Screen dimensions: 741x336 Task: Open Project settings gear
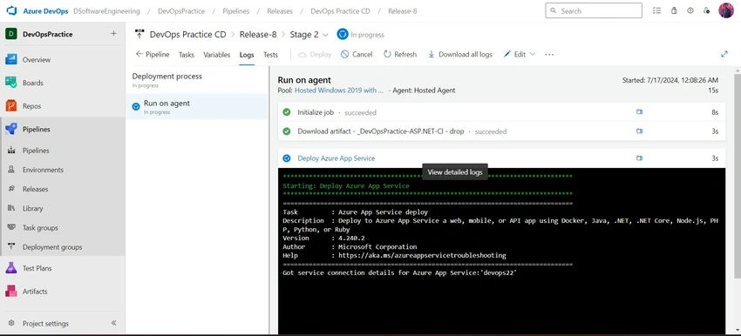pos(11,323)
